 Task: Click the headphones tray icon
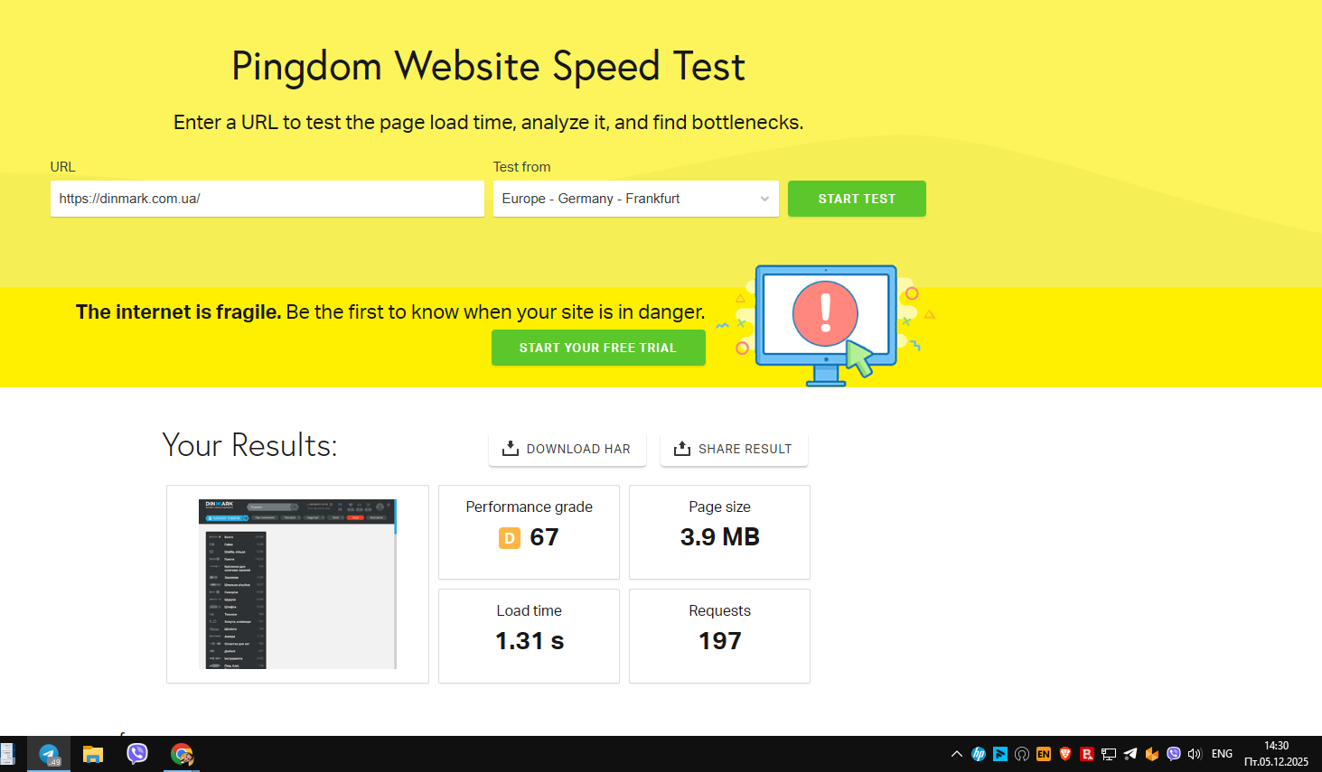point(1022,754)
